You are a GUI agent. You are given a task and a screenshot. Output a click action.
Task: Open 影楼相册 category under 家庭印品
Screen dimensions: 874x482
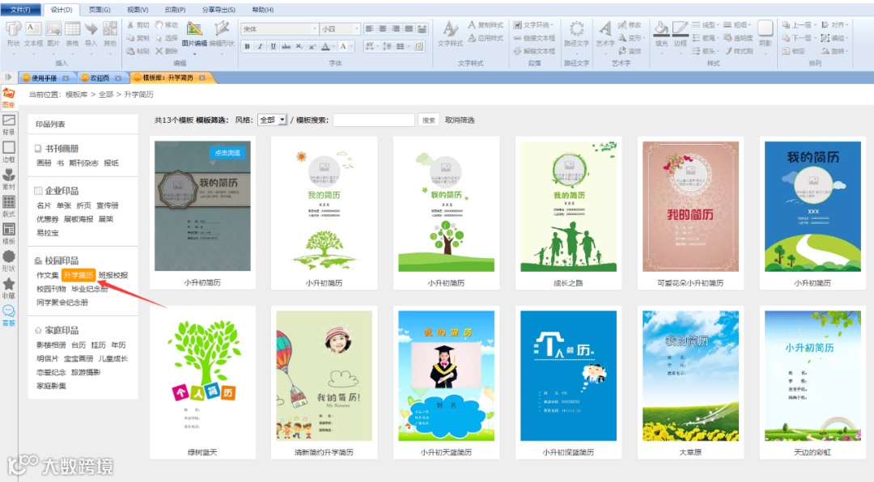point(51,345)
